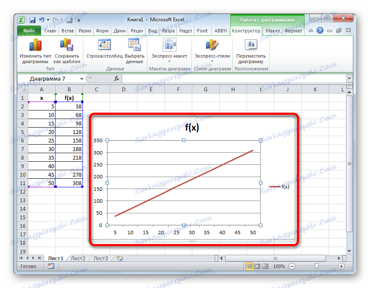Open the Name Box dropdown showing Диаграмма 7
Screen dimensions: 370x288
click(x=82, y=79)
